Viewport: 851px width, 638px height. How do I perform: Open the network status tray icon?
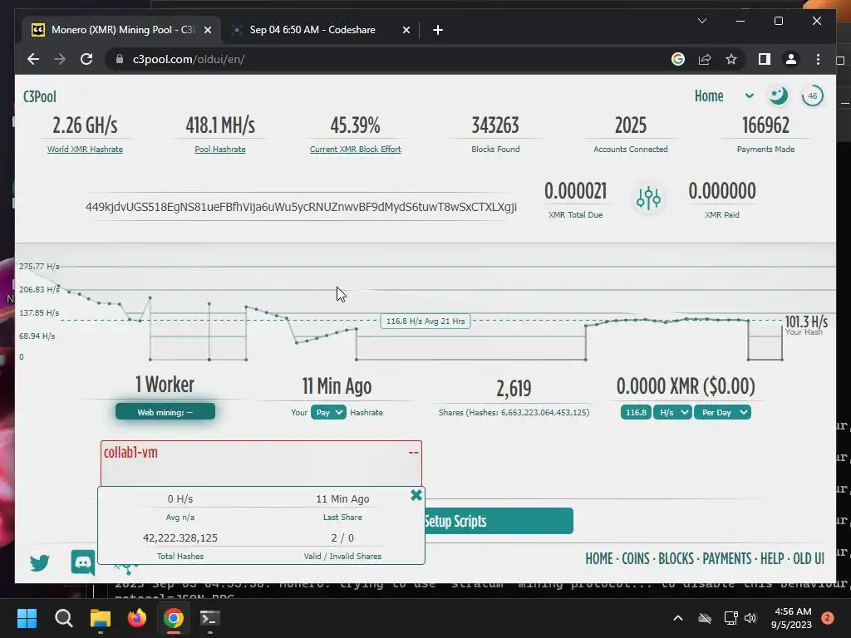[x=730, y=618]
